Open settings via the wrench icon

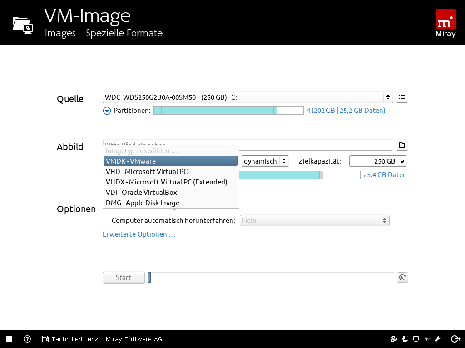438,339
